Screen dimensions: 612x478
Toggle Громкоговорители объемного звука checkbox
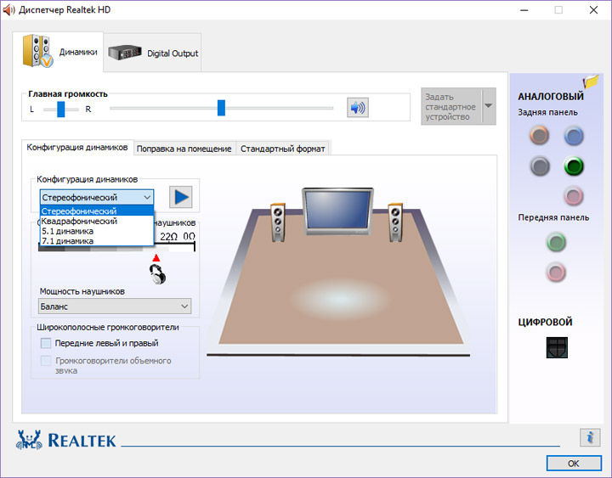click(46, 361)
